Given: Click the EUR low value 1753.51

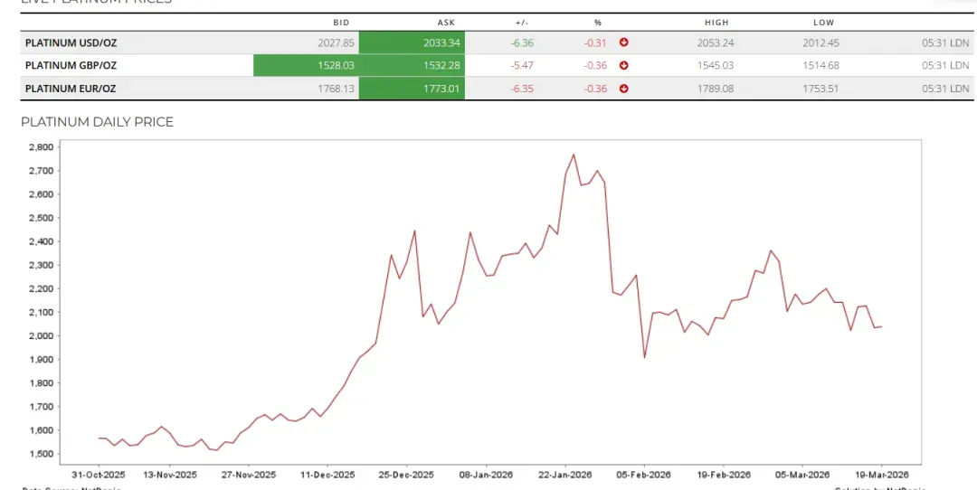Looking at the screenshot, I should pyautogui.click(x=821, y=89).
